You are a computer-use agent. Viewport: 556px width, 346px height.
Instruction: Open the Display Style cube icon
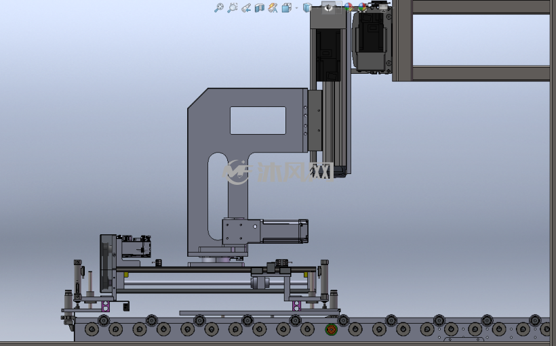[x=307, y=7]
